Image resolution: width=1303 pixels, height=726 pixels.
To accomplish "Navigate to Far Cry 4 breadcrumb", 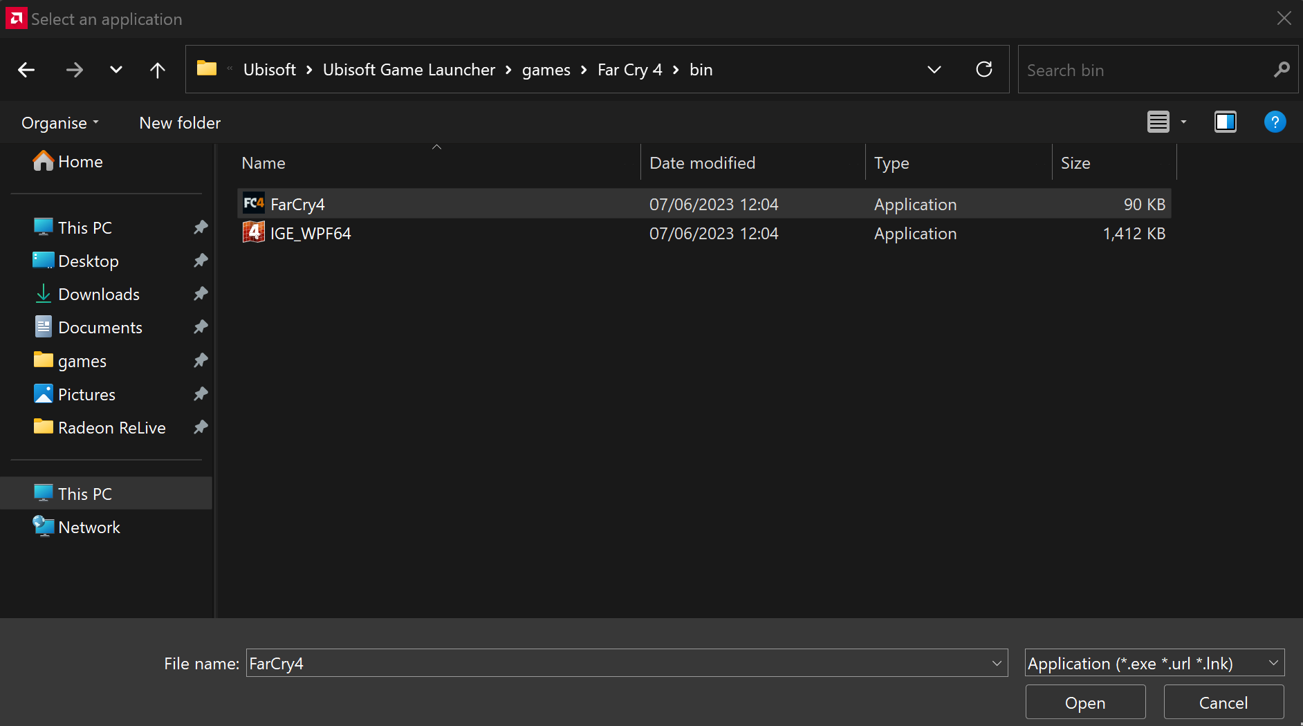I will point(630,70).
